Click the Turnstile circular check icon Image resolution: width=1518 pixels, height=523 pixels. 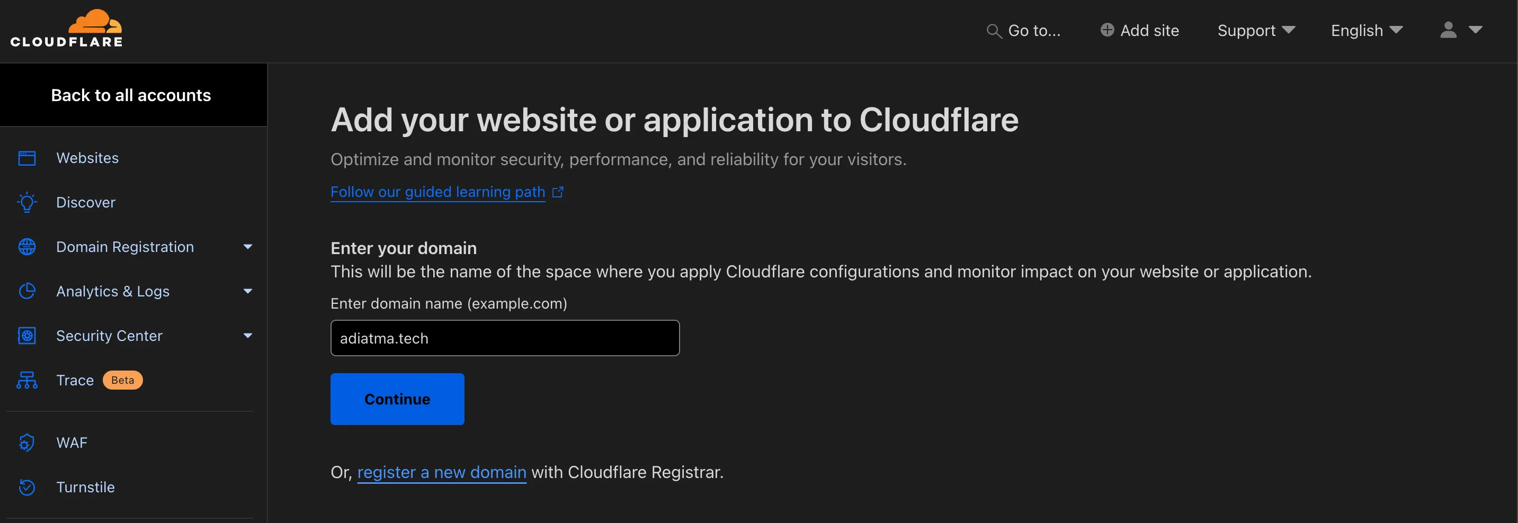pos(27,487)
